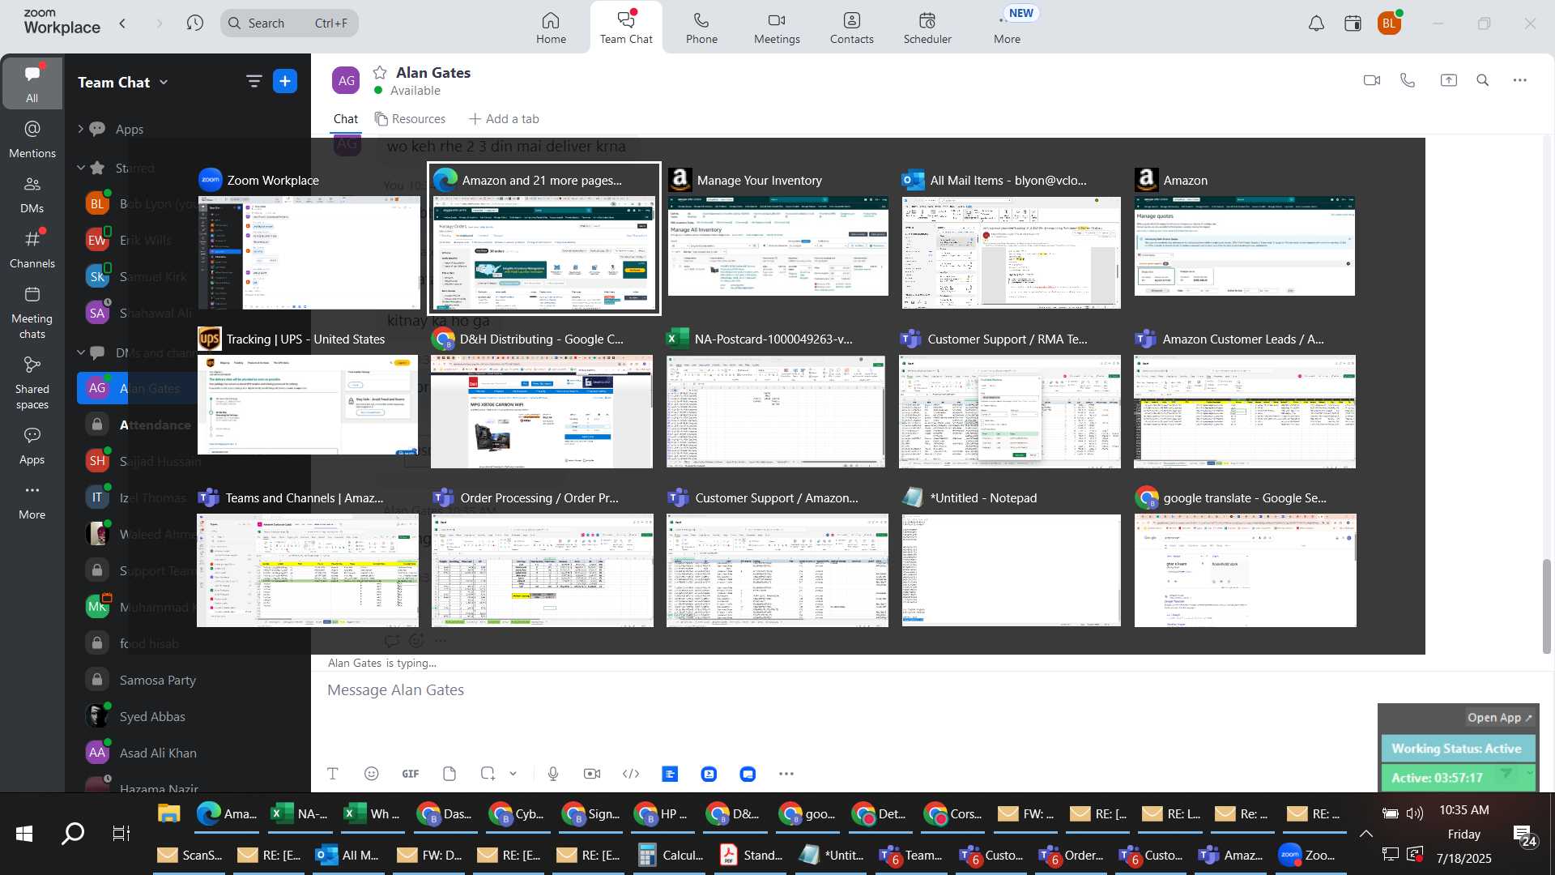The image size is (1555, 875).
Task: Open the Home tab in Zoom
Action: [x=551, y=28]
